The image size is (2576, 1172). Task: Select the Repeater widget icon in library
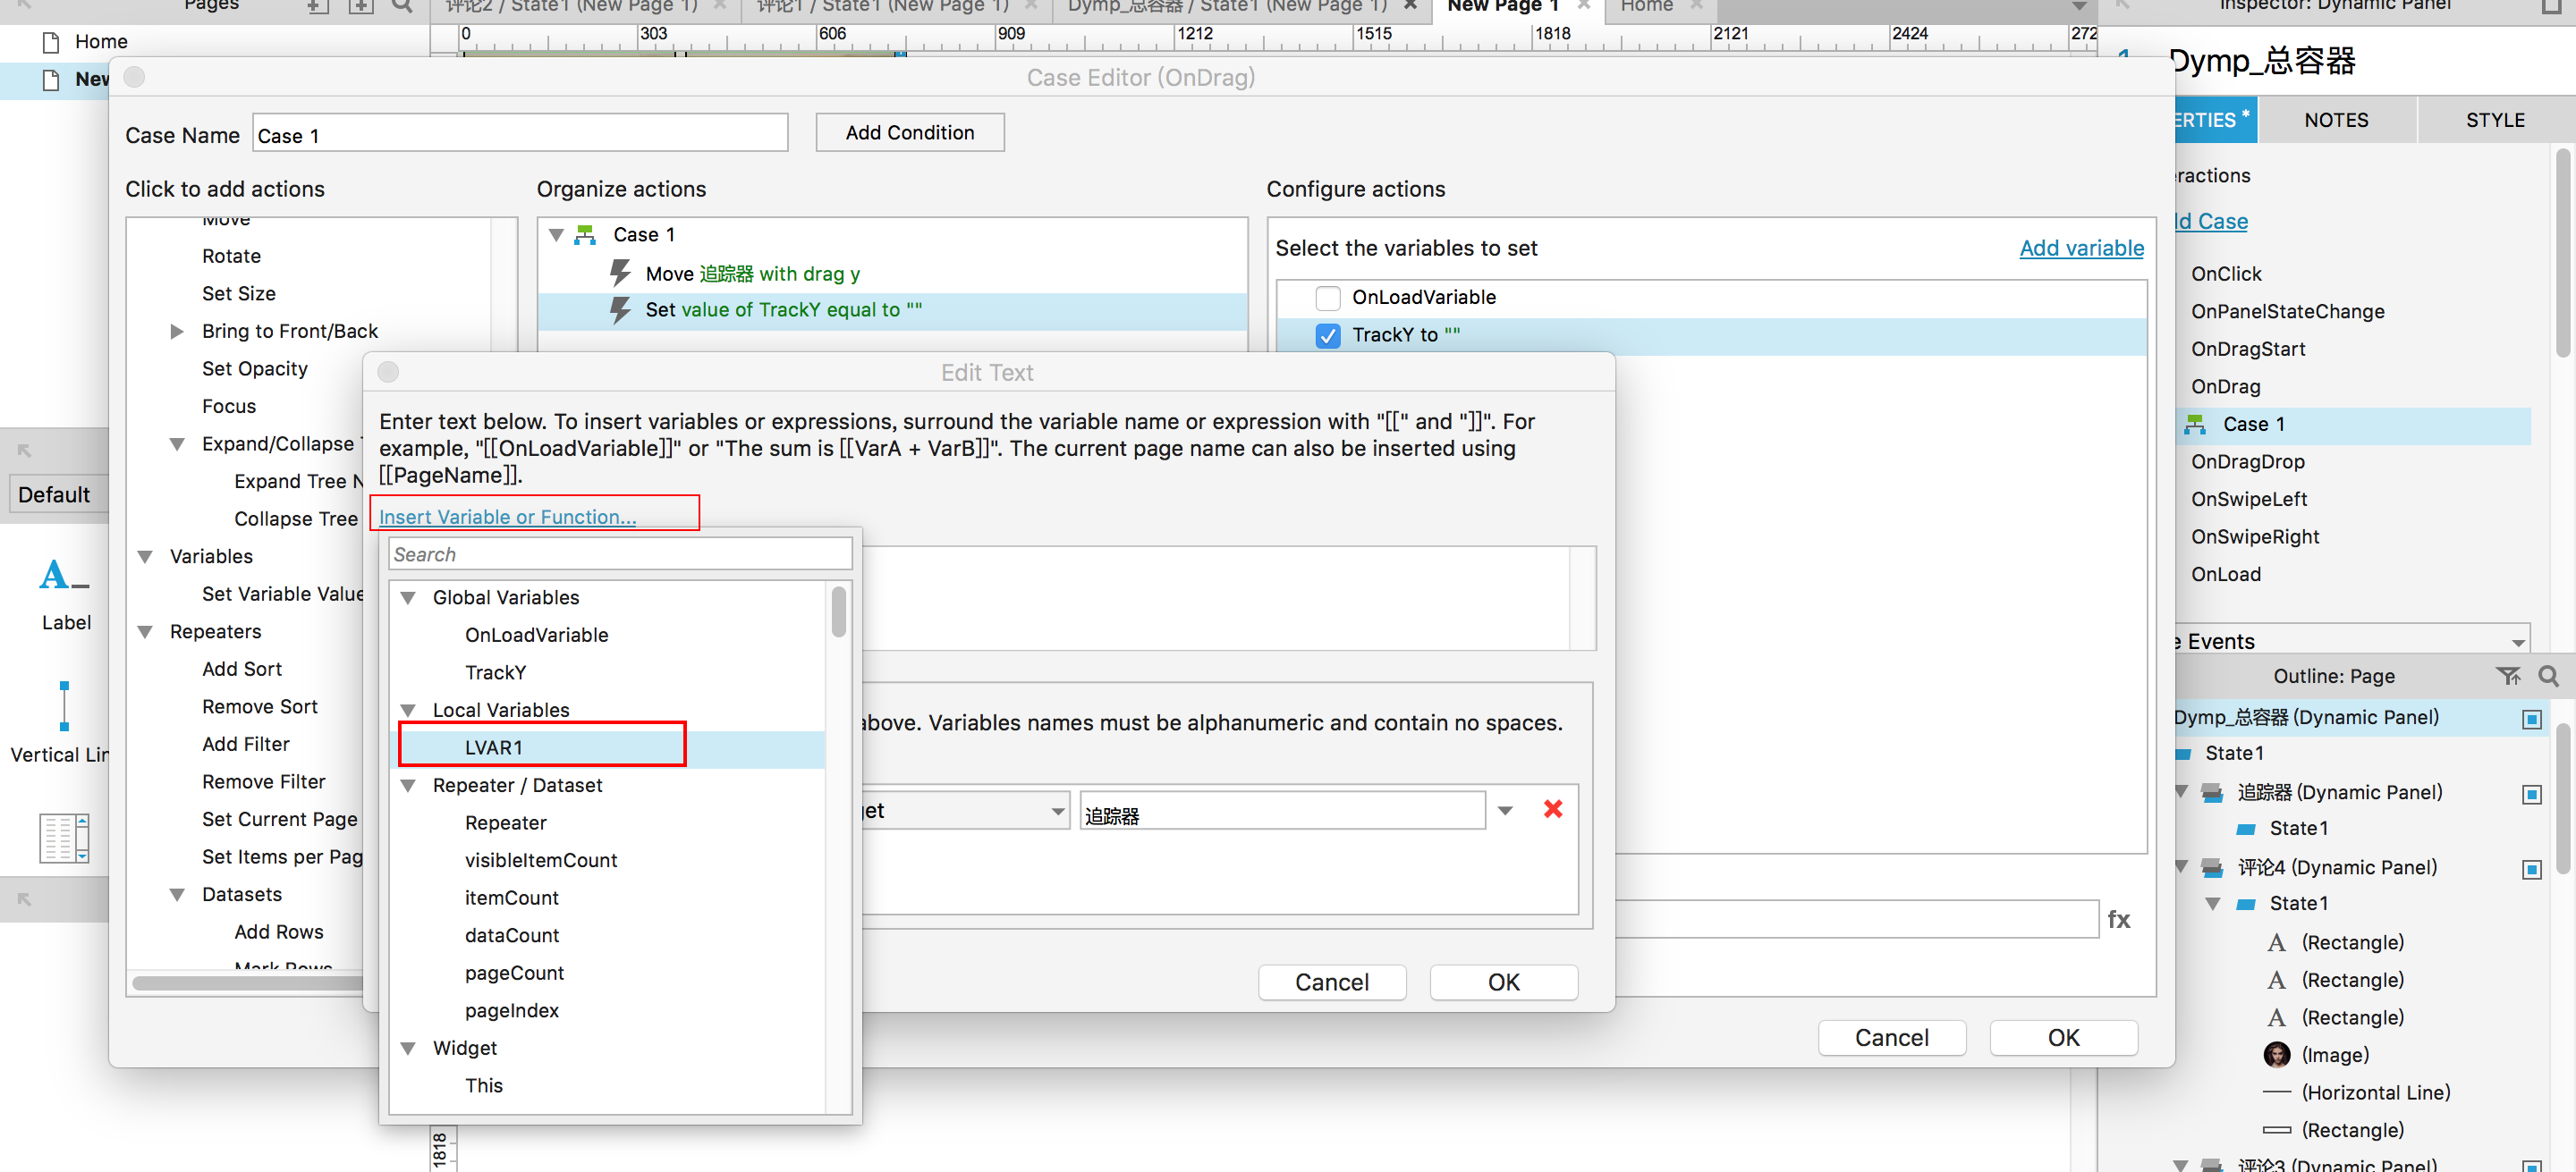pos(65,838)
